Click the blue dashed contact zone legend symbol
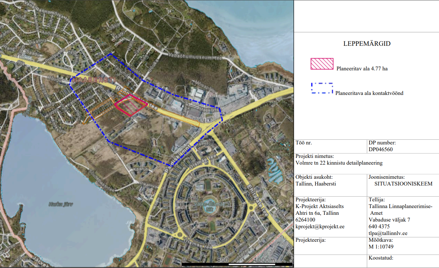The image size is (439, 268). pyautogui.click(x=322, y=88)
